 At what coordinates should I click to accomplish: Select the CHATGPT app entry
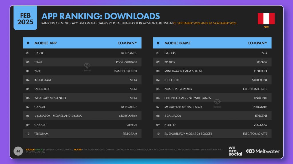click(x=41, y=125)
